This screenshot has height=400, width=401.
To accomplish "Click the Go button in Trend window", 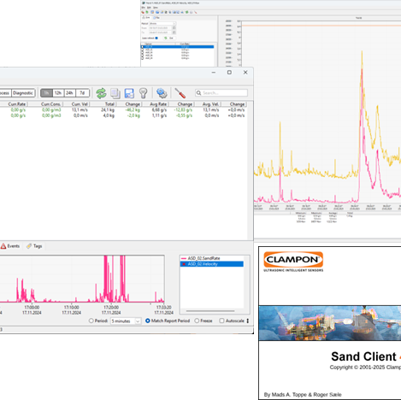I will [x=169, y=38].
